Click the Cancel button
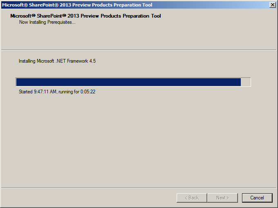The height and width of the screenshot is (208, 278). point(257,198)
